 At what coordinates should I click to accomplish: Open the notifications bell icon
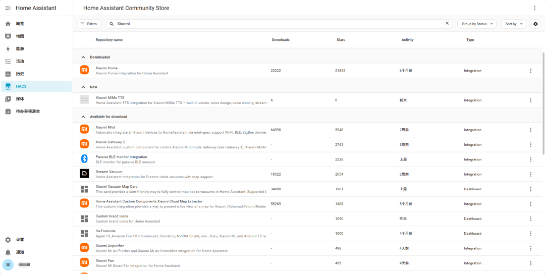8,252
